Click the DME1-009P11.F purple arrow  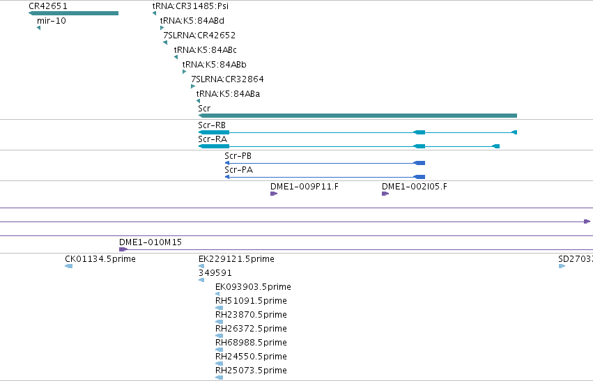[x=274, y=194]
